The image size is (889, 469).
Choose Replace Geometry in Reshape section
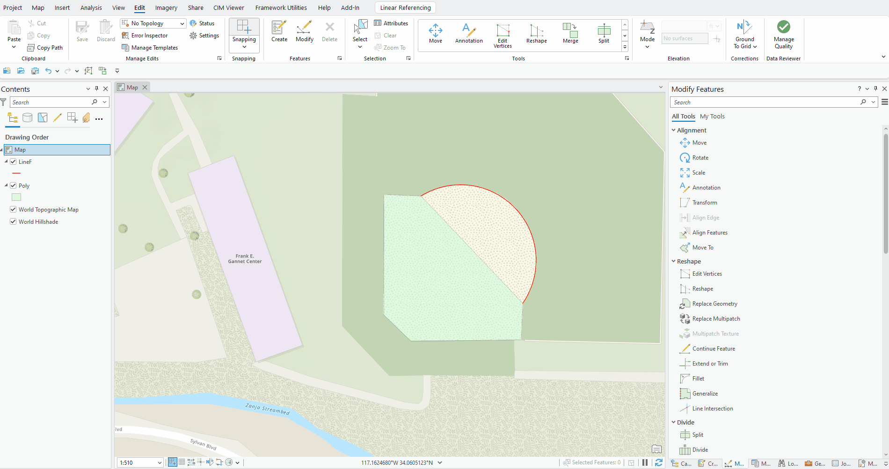(714, 303)
